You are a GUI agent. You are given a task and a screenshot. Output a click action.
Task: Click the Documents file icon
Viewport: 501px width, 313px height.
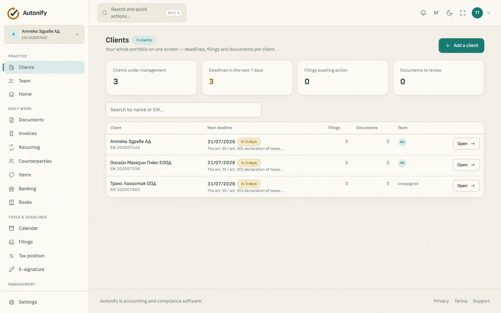(12, 120)
